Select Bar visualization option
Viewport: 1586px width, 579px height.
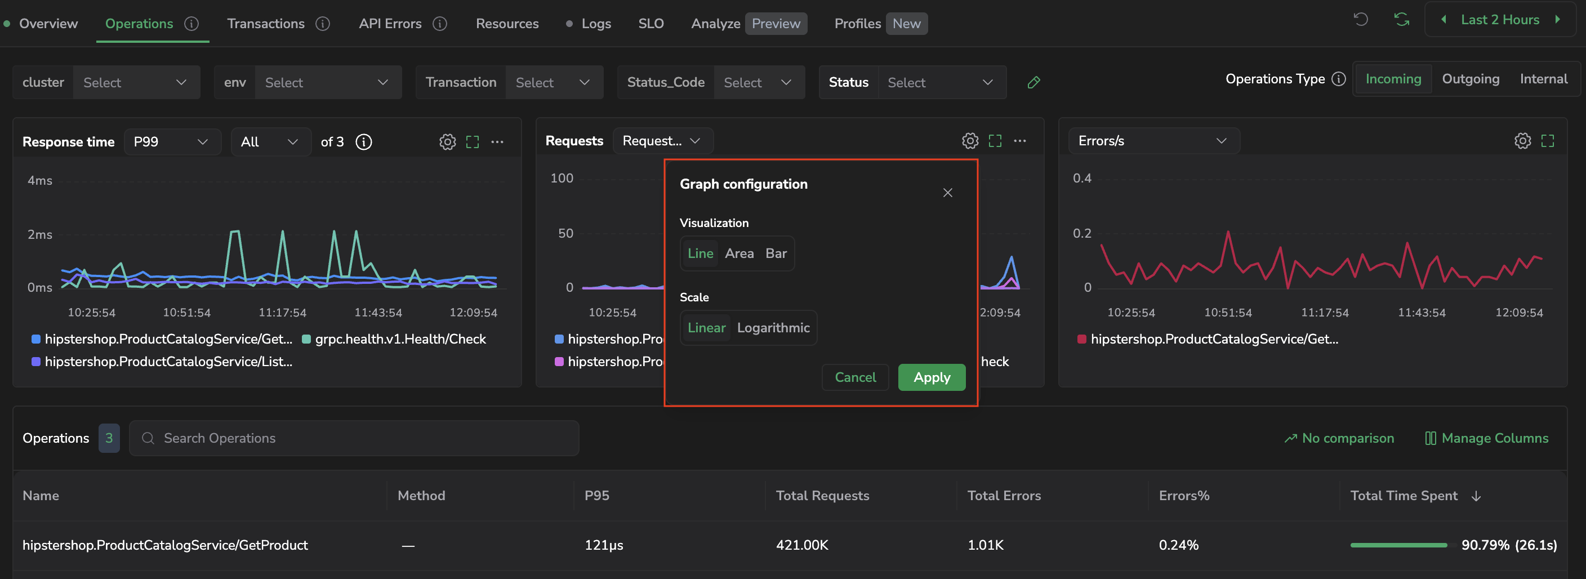pos(776,253)
